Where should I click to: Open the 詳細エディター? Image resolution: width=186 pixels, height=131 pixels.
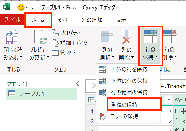coord(72,43)
